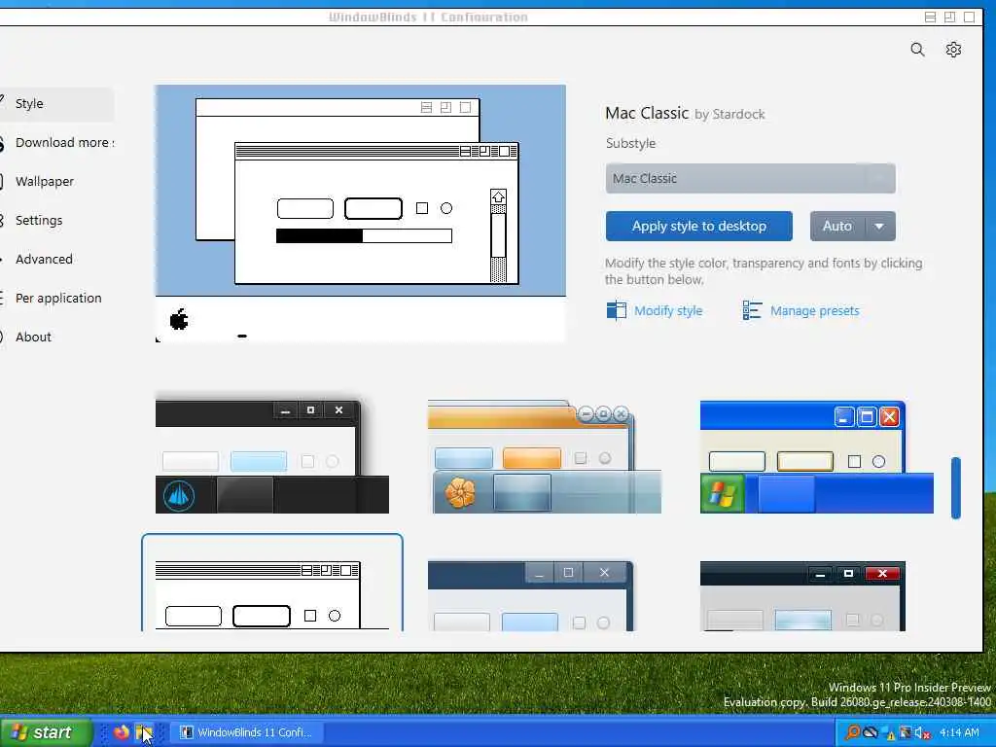Select the dark style with red close button

click(802, 596)
